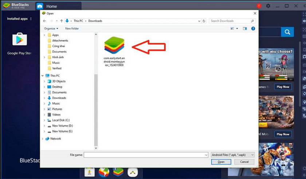The width and height of the screenshot is (306, 179).
Task: Cancel the Open file dialog
Action: [244, 162]
